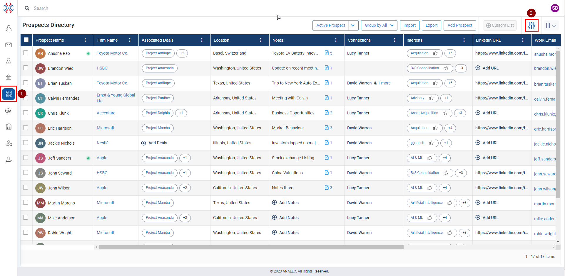
Task: Open Location column menu dots
Action: (261, 40)
